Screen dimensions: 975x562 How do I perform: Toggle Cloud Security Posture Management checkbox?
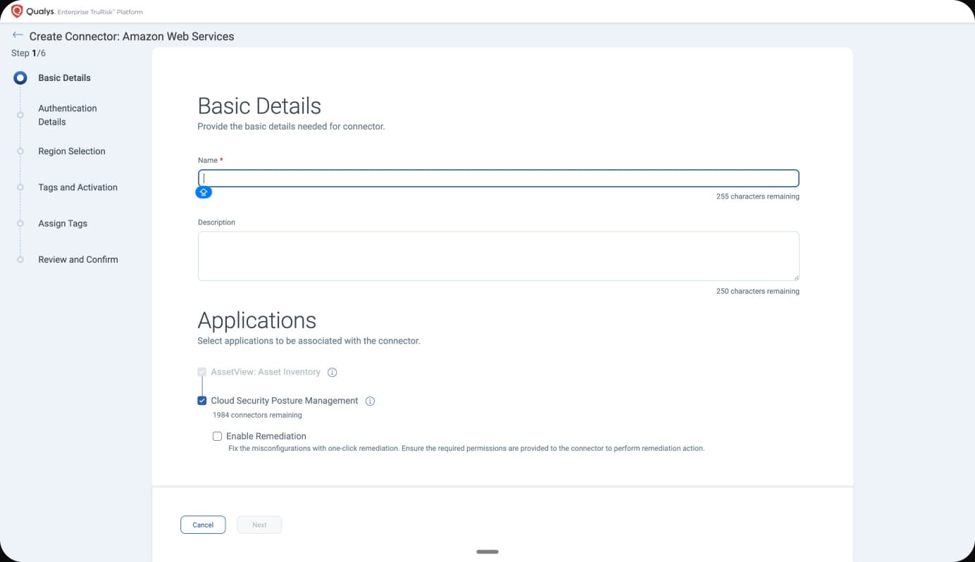[202, 401]
